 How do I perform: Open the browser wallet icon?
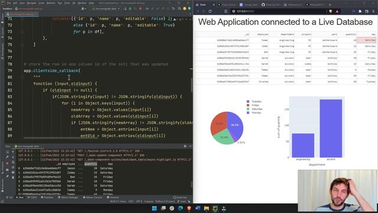(367, 11)
